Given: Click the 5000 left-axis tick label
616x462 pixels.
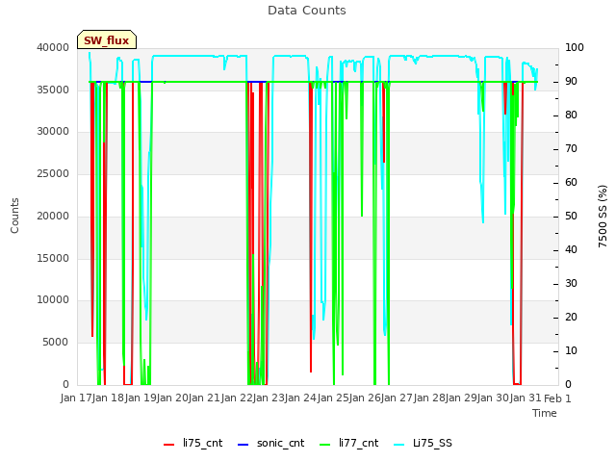Looking at the screenshot, I should click(x=56, y=343).
